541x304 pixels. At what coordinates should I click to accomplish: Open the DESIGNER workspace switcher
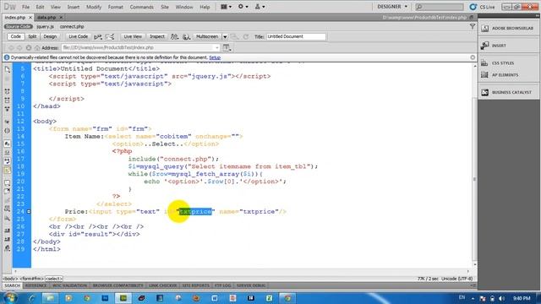click(392, 7)
